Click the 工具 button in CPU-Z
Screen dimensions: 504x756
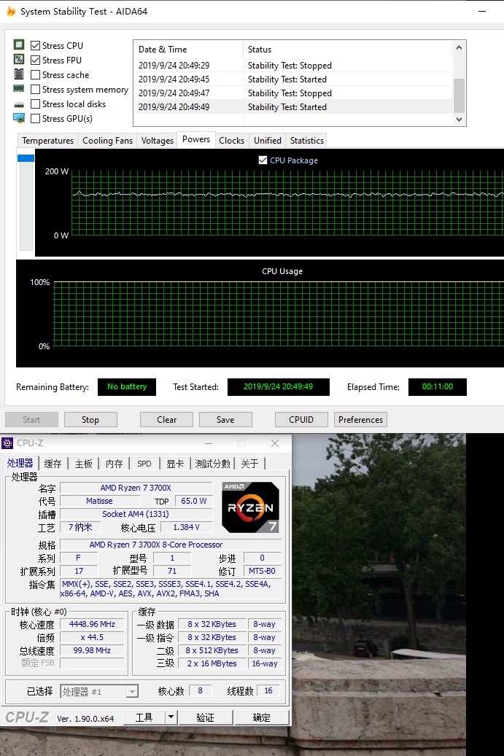coord(144,717)
